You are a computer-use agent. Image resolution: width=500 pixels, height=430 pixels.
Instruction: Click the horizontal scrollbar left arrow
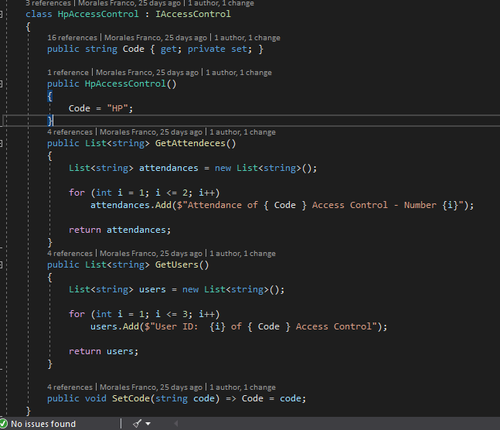pyautogui.click(x=176, y=424)
